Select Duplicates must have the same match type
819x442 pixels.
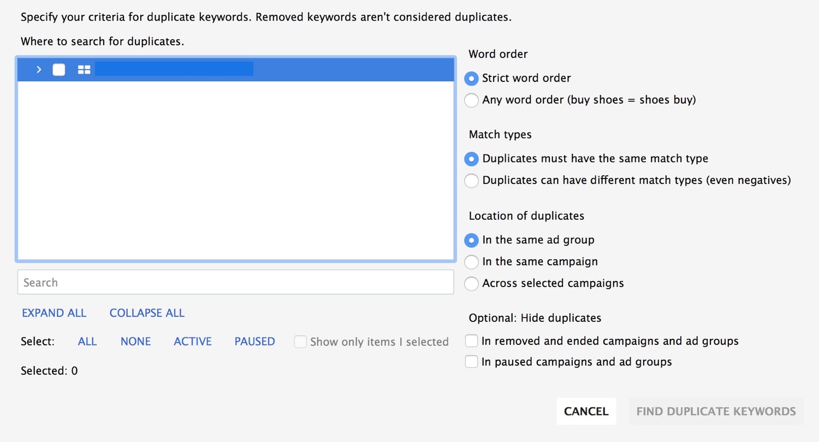(x=471, y=159)
